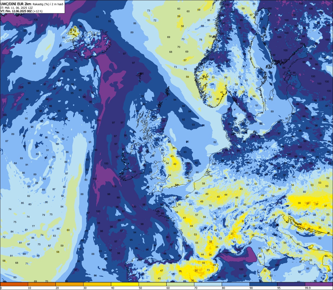This screenshot has height=290, width=333.
Task: Click the 'Rakastig (%) í 2 m hæð' parameter label
Action: point(48,4)
